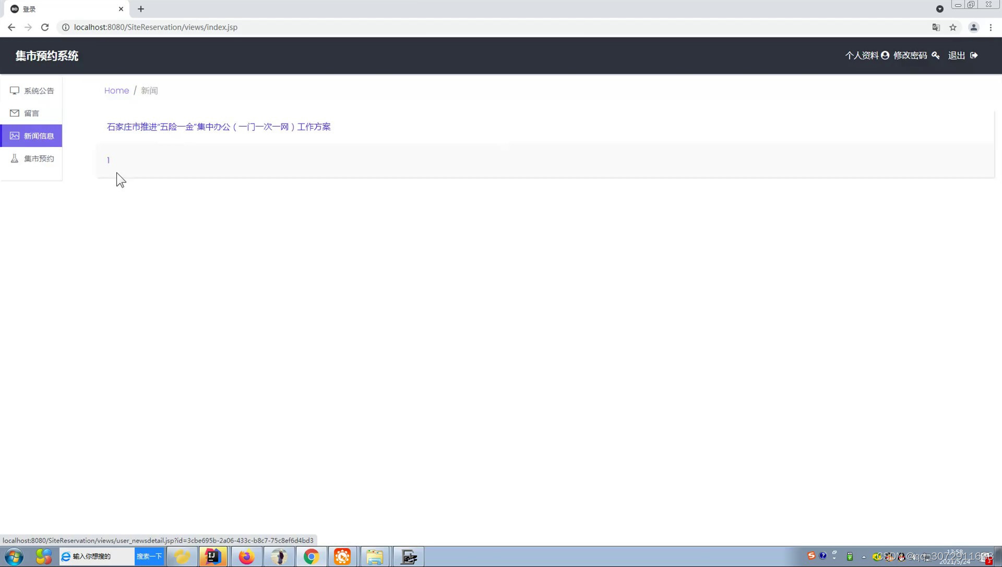The height and width of the screenshot is (567, 1002).
Task: Click the colorful browser icon beside the Start button
Action: click(44, 557)
